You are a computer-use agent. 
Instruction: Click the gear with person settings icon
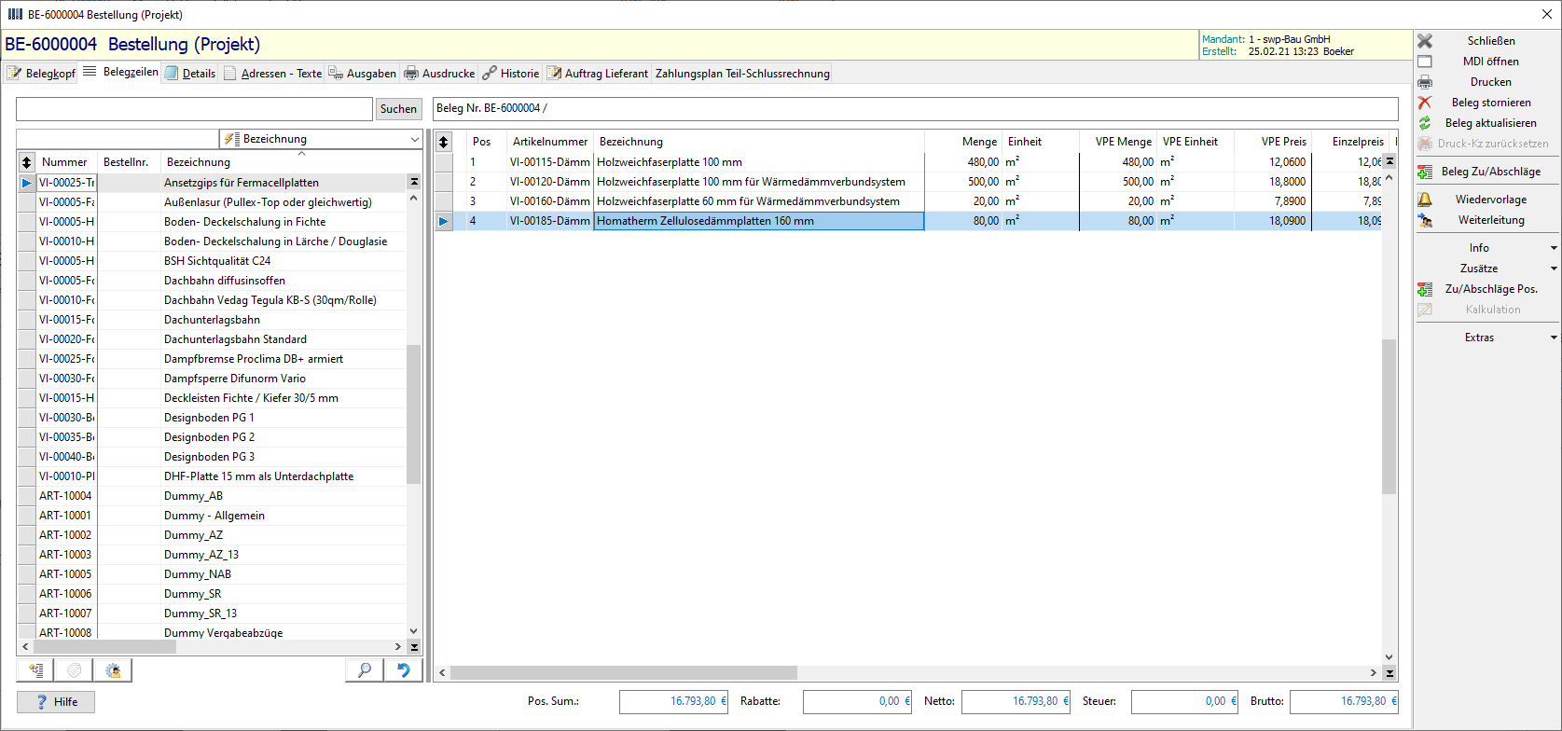pos(113,669)
